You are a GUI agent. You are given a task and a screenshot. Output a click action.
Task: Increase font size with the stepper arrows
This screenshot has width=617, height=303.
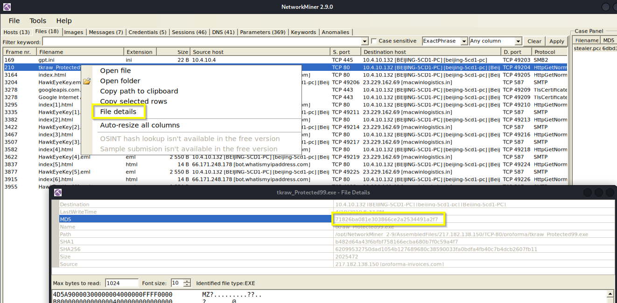(x=187, y=281)
